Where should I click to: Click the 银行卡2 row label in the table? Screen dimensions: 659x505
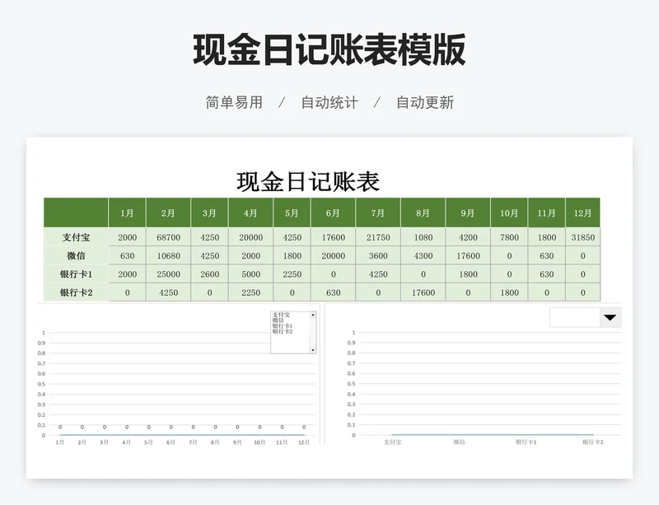coord(76,292)
